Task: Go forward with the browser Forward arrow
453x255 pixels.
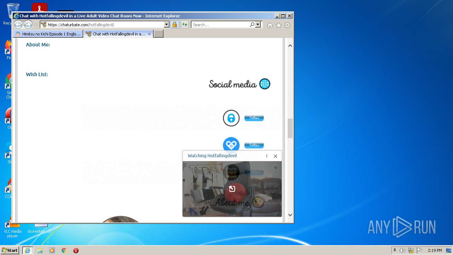Action: tap(28, 24)
